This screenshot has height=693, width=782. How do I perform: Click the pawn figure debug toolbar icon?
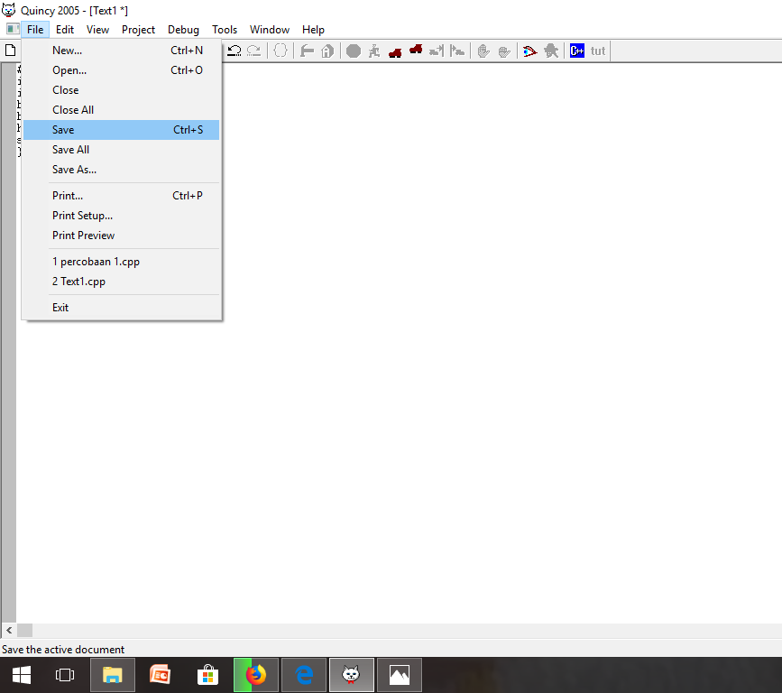551,51
